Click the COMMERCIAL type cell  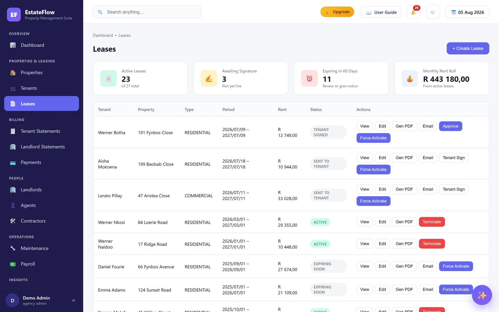199,196
